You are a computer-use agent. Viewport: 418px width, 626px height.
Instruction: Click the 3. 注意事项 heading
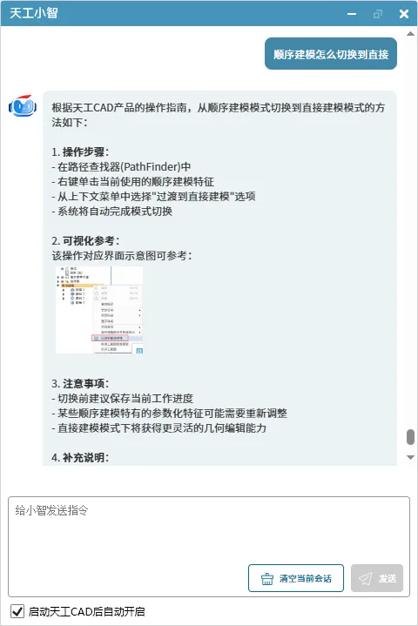(x=80, y=384)
